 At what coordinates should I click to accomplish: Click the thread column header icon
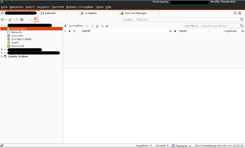65,31
